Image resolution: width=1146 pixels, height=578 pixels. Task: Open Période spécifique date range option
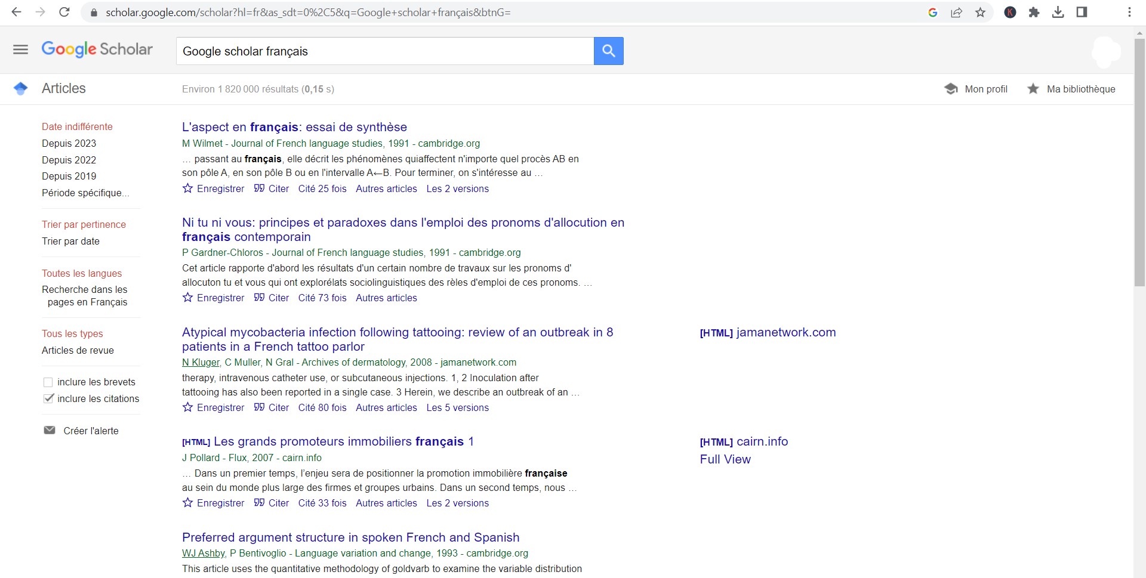85,193
